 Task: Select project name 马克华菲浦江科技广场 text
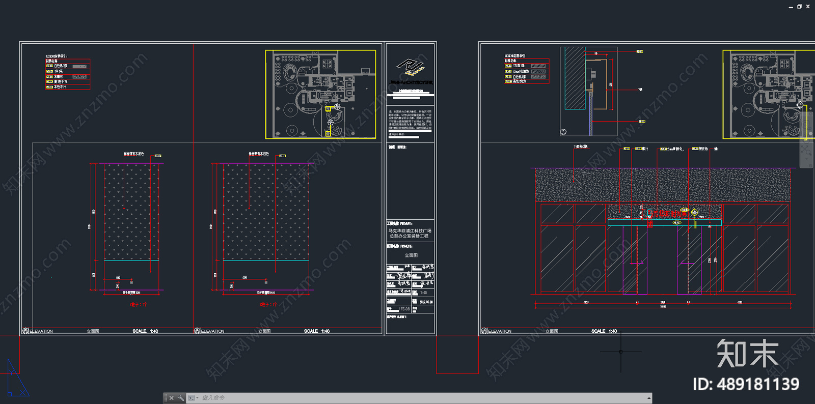point(410,230)
